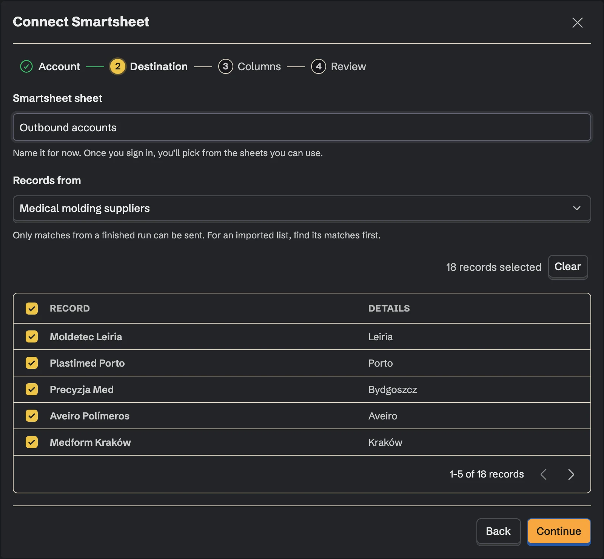The image size is (604, 559).
Task: Click the 1-5 of 18 records text
Action: 487,474
